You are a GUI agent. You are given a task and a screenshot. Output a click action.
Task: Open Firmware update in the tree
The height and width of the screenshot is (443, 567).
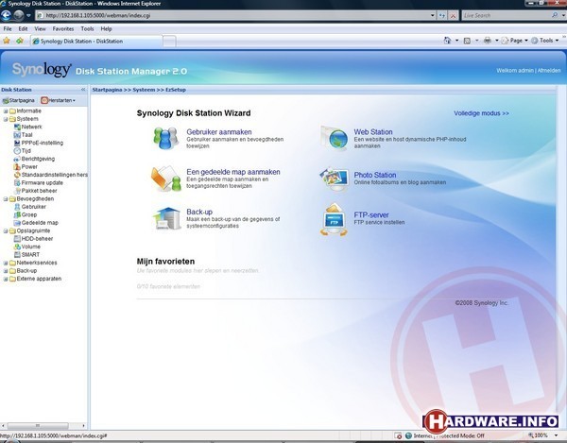pyautogui.click(x=42, y=182)
